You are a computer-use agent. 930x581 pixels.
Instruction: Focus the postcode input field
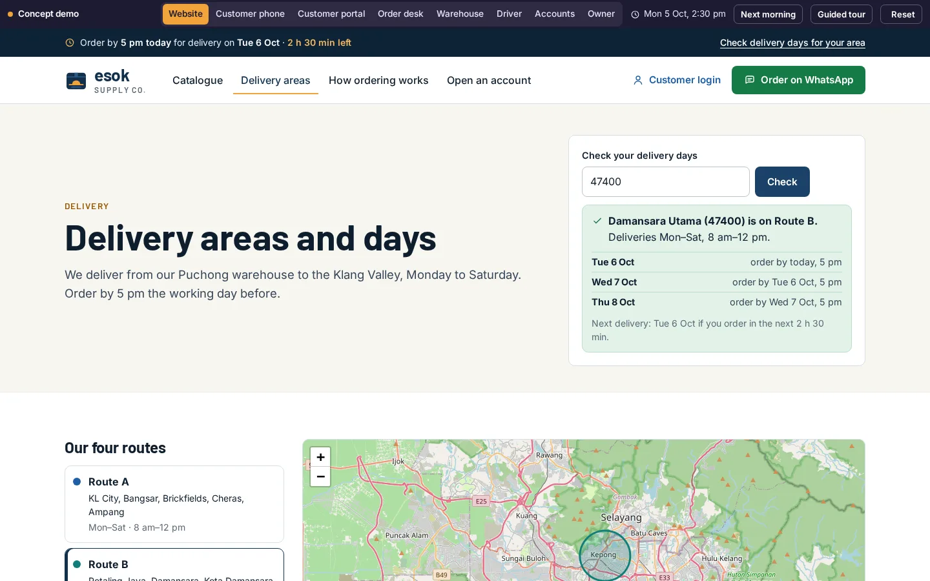pos(666,182)
